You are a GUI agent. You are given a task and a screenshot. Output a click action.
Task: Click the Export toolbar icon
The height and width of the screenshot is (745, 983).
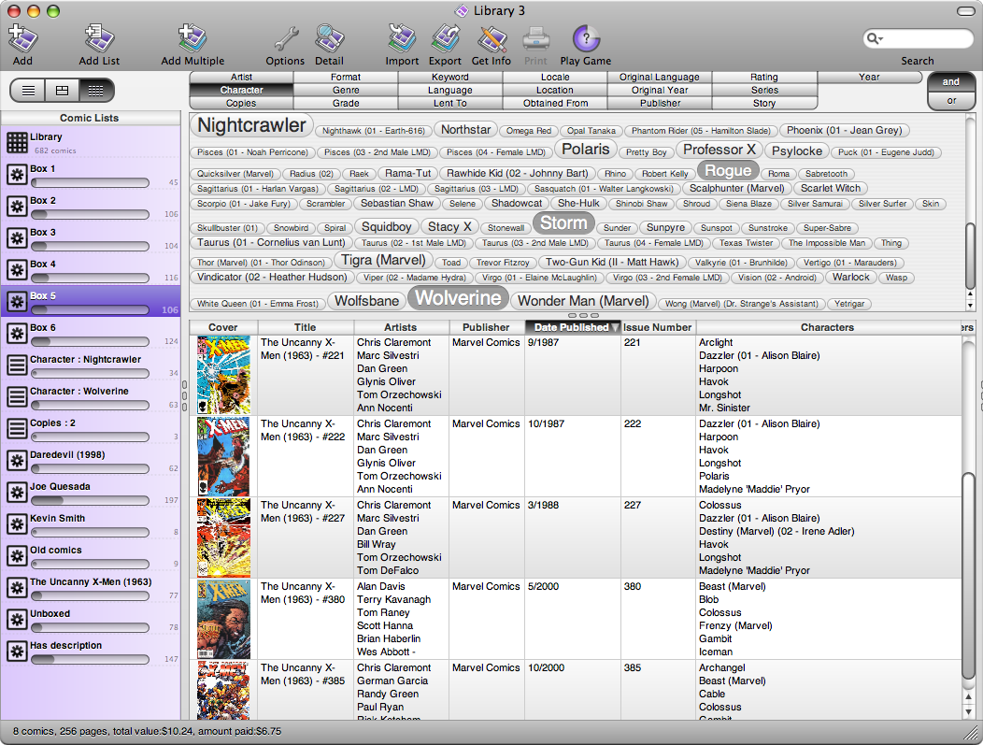(445, 38)
